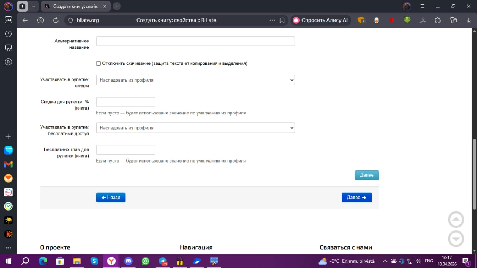Add a sidebar app with plus icon
This screenshot has width=477, height=268.
[x=8, y=137]
